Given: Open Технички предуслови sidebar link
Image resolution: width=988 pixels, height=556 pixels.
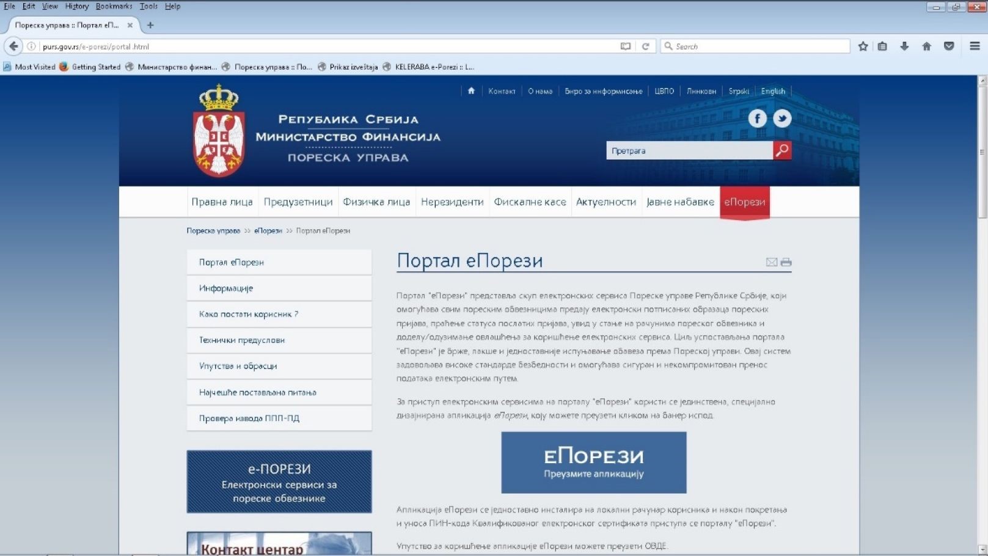Looking at the screenshot, I should (x=242, y=340).
